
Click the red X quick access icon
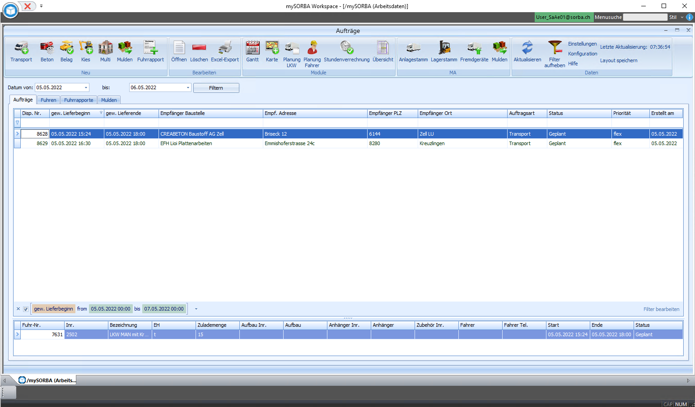point(28,6)
